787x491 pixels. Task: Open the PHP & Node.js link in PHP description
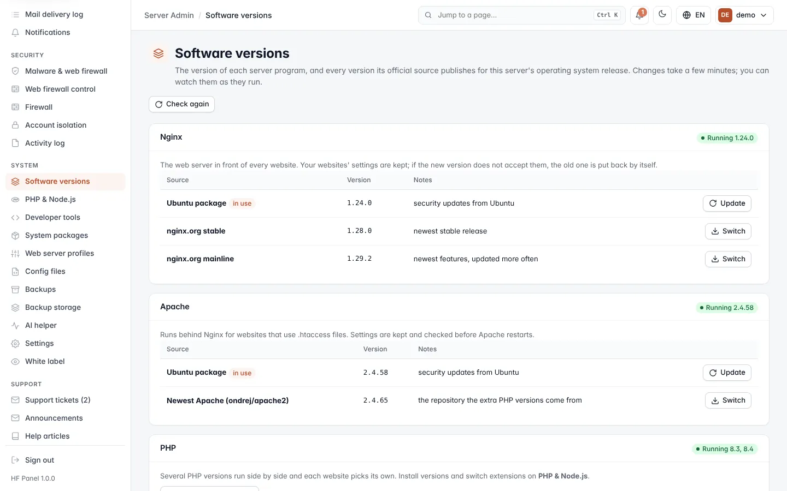pos(563,476)
